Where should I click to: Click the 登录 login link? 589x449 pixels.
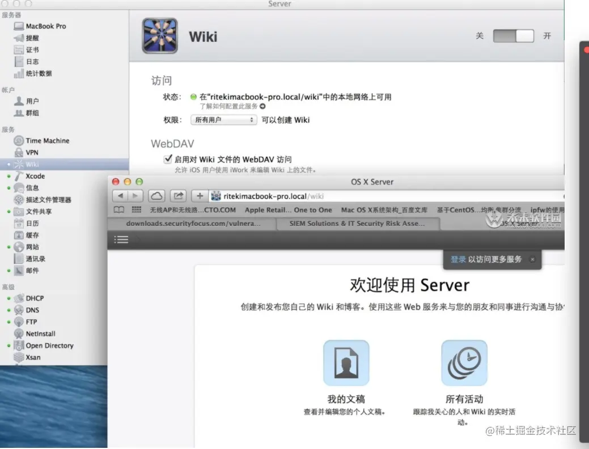[458, 259]
